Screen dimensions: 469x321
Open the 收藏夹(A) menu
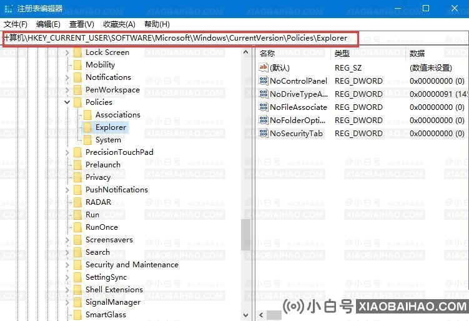tap(119, 24)
